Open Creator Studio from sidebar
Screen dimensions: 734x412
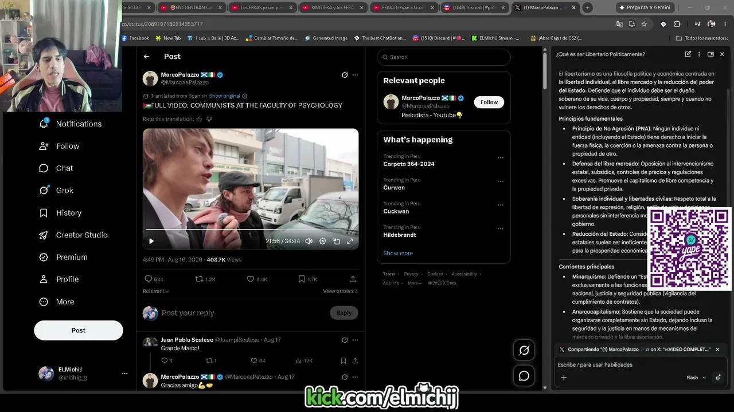[x=73, y=235]
